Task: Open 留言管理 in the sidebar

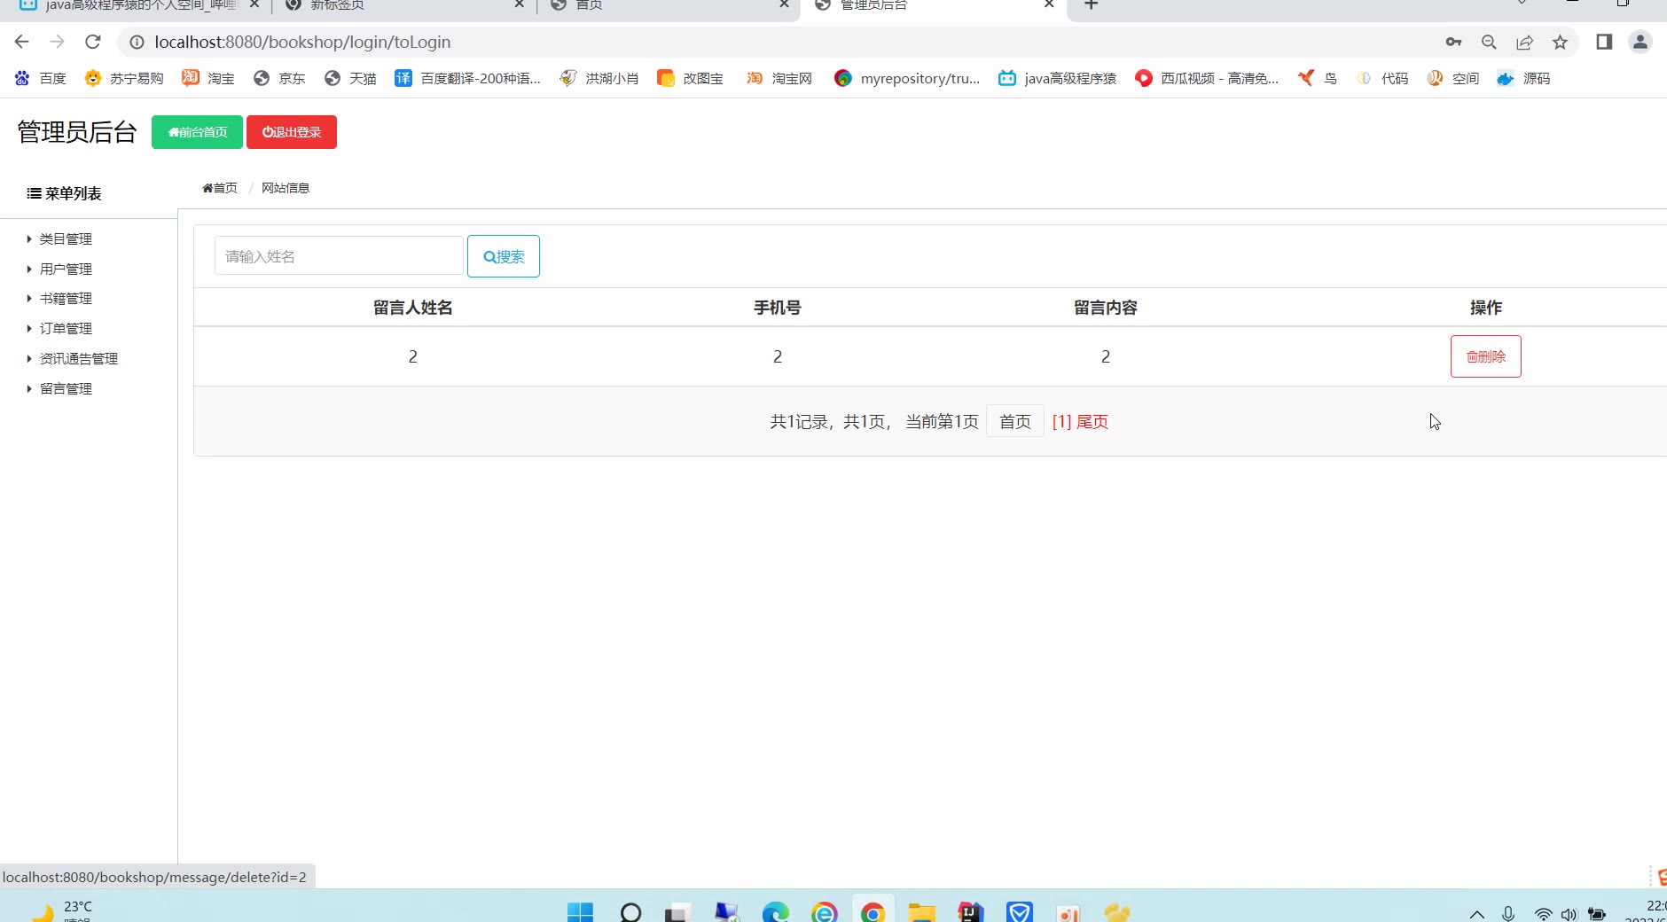Action: pos(66,389)
